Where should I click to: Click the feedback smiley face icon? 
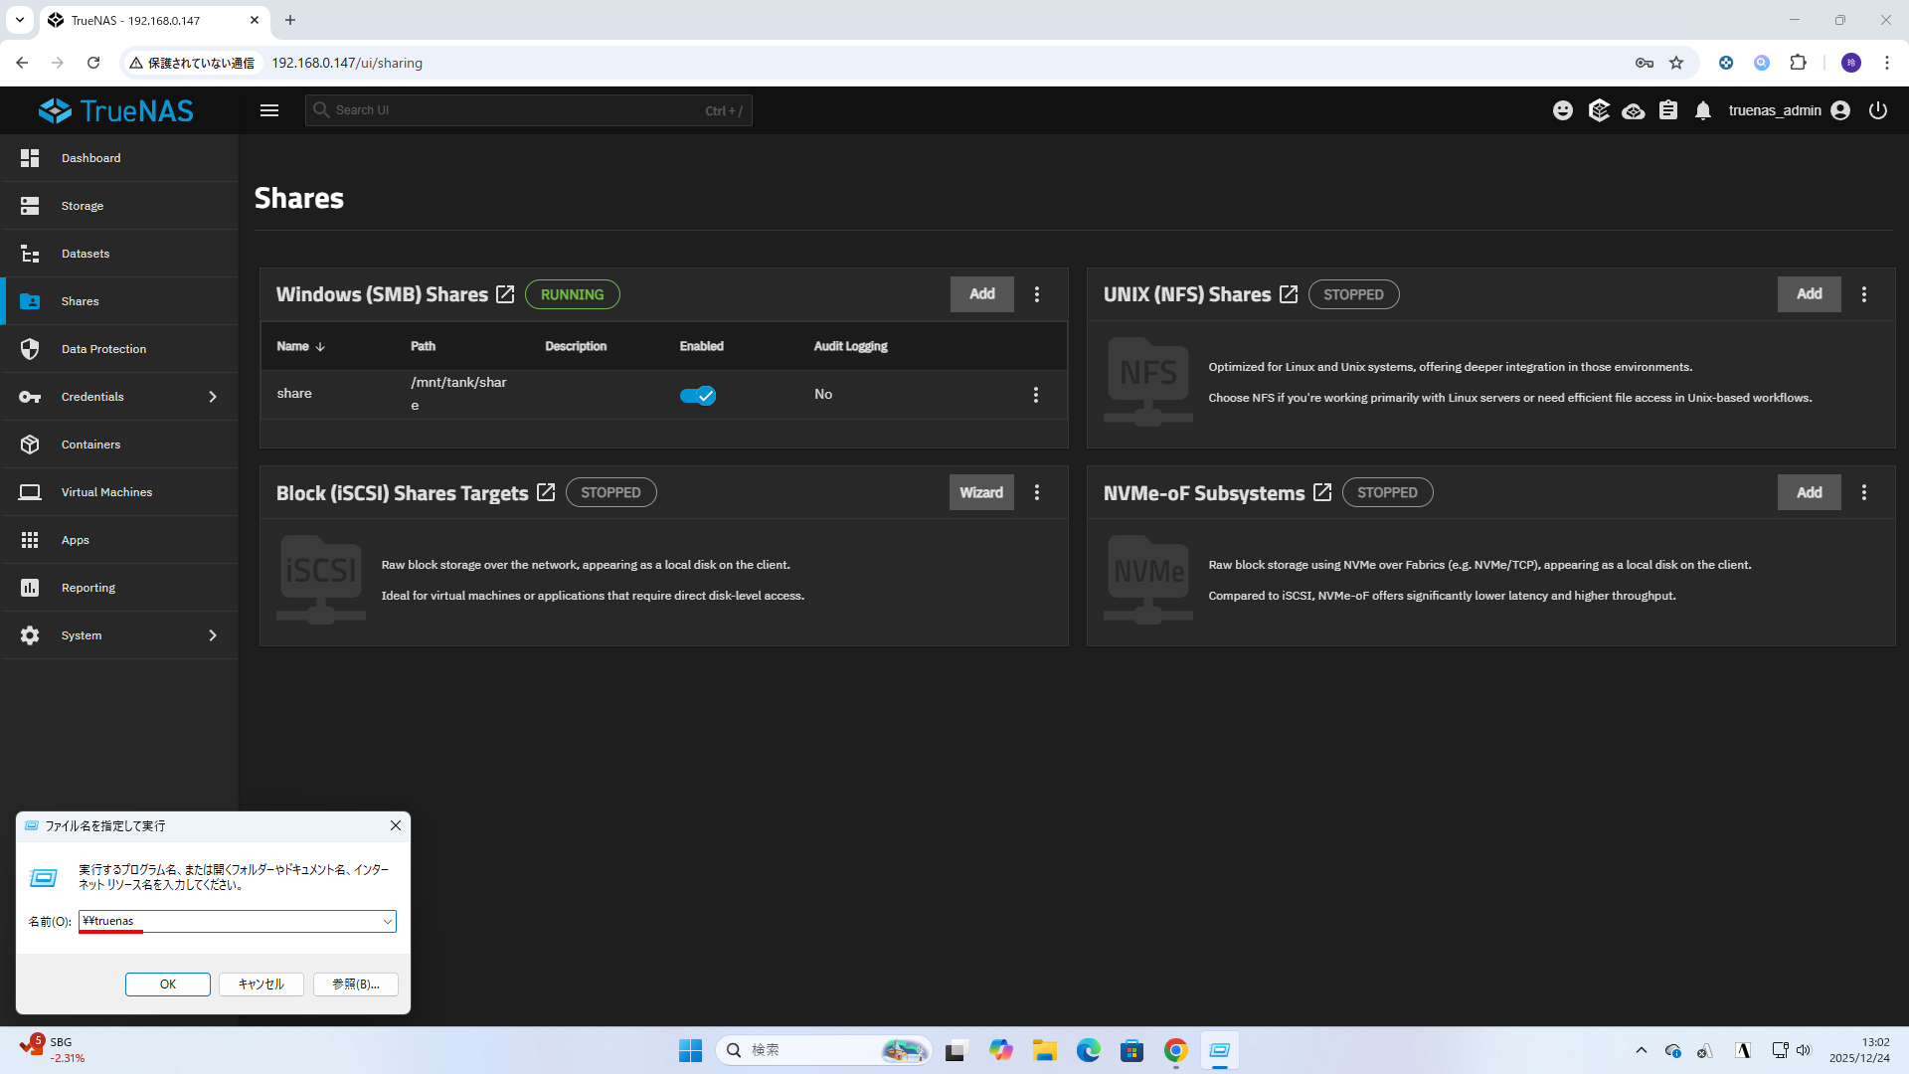pos(1563,110)
